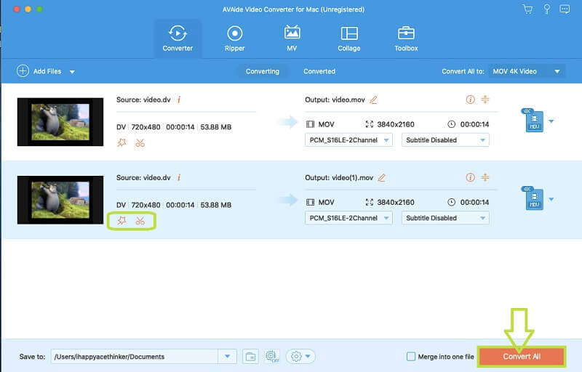Click the register key icon
The image size is (582, 372).
tap(546, 9)
